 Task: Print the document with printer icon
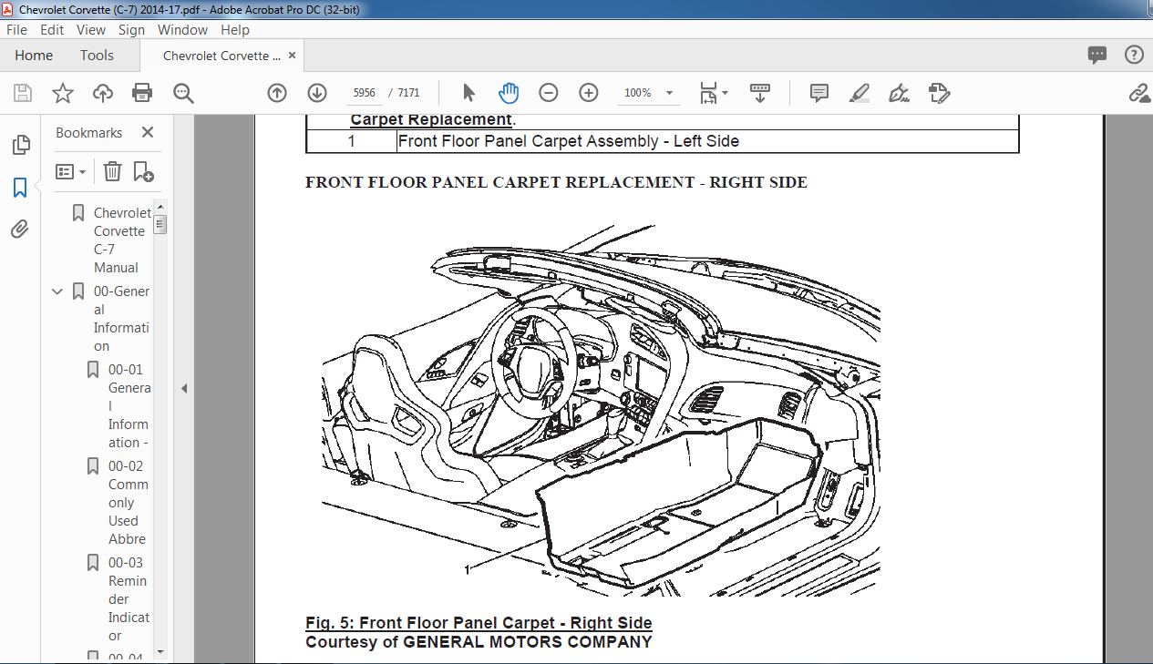(142, 93)
